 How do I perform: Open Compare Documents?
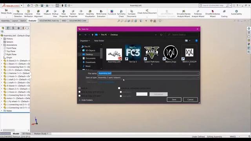click(132, 14)
